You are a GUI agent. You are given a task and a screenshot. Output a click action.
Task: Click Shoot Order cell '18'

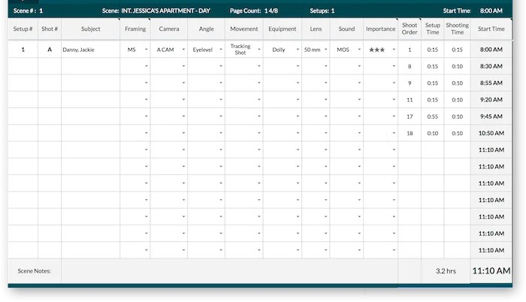point(410,133)
